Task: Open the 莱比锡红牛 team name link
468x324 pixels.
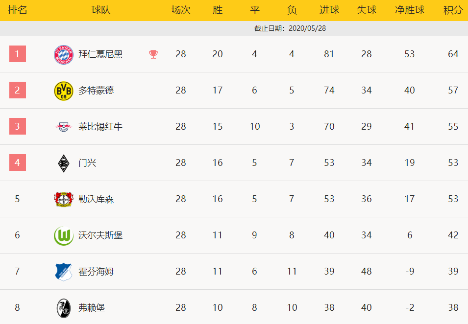Action: pyautogui.click(x=100, y=127)
